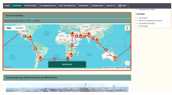Open About Us page
Image resolution: width=172 pixels, height=95 pixels.
[x=111, y=6]
